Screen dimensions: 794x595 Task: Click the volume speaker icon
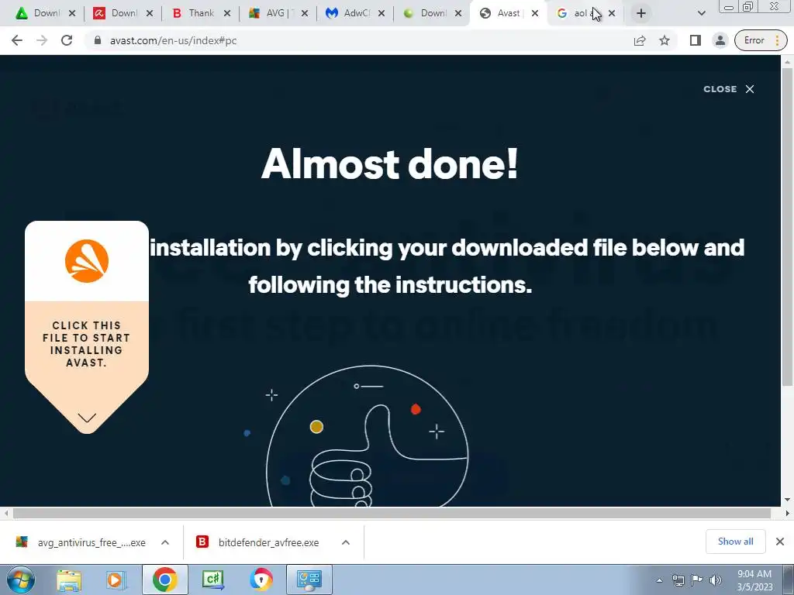click(x=715, y=580)
